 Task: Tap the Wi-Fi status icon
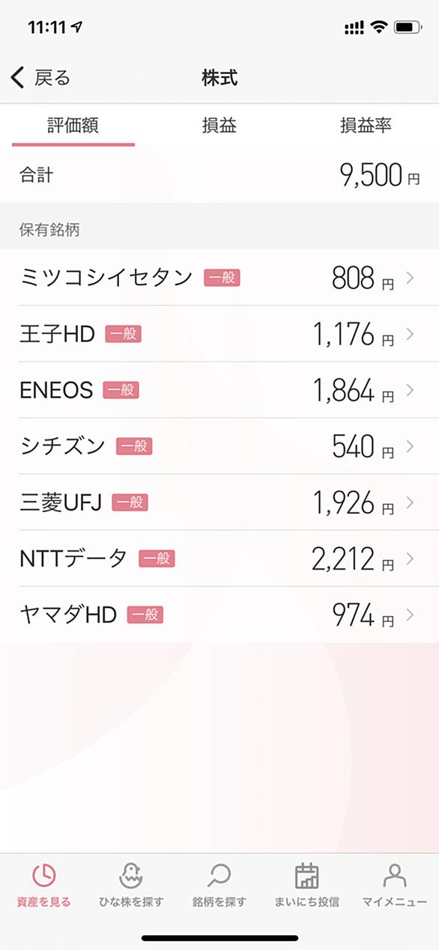(x=378, y=28)
